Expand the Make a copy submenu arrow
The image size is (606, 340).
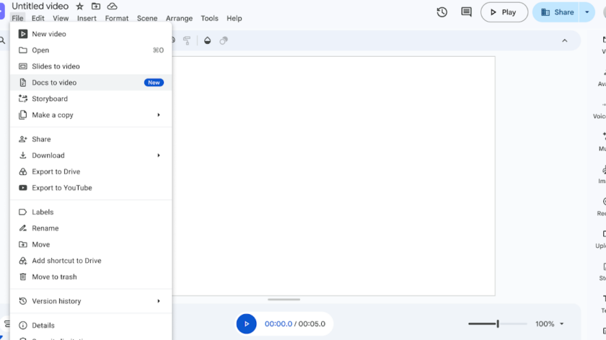(x=159, y=115)
